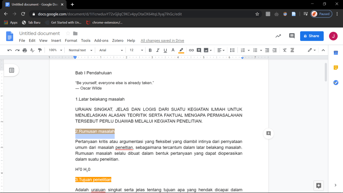The width and height of the screenshot is (343, 193).
Task: Open the Insert menu
Action: coord(56,41)
